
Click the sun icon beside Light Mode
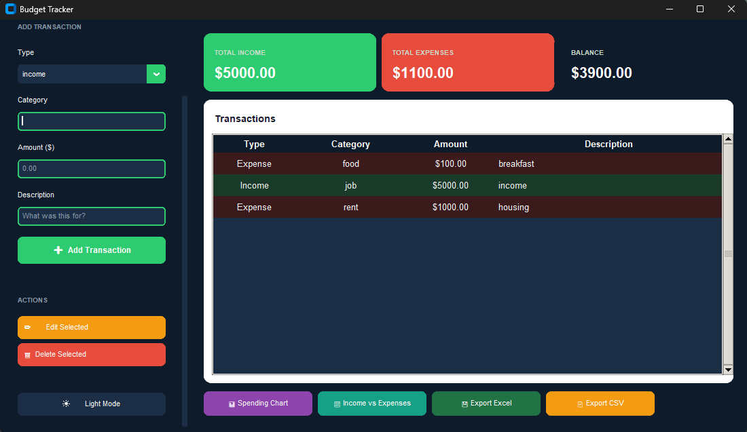[x=66, y=404]
